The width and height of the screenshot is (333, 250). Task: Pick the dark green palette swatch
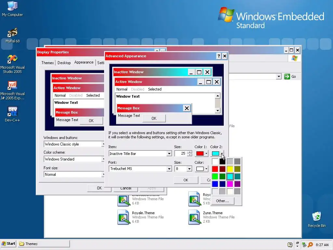click(222, 176)
